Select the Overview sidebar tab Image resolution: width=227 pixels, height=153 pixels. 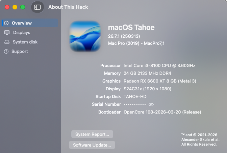pyautogui.click(x=30, y=23)
